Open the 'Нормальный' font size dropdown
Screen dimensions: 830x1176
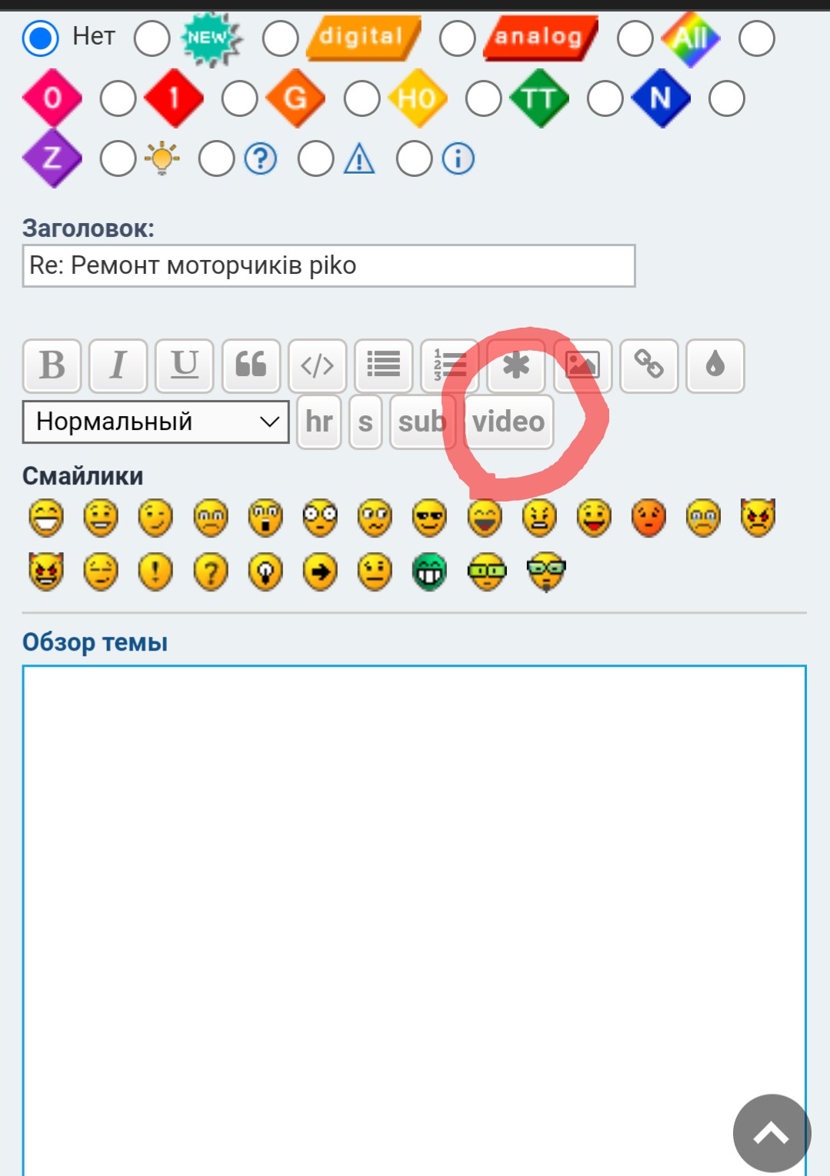point(156,421)
